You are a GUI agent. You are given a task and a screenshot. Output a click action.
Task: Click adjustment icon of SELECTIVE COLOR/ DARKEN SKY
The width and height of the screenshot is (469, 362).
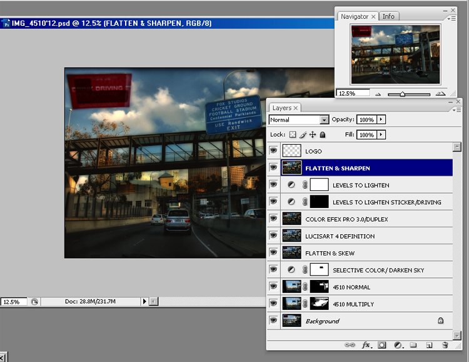pos(291,270)
